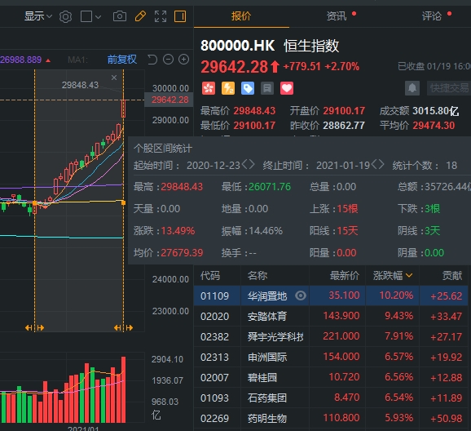This screenshot has width=471, height=431.
Task: Zoom in chart with plus icon
Action: point(184,60)
